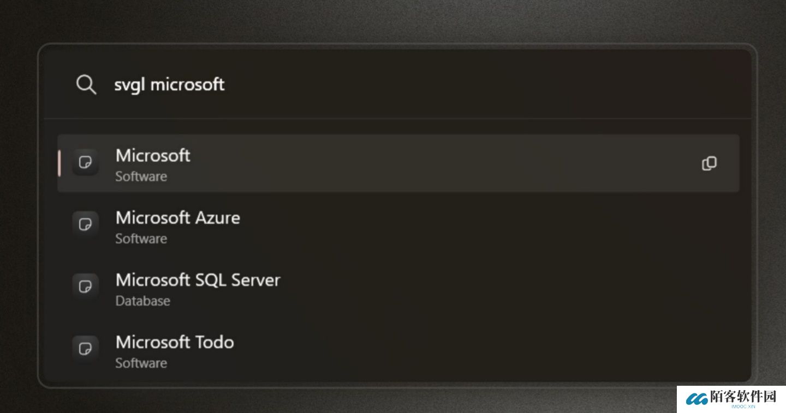This screenshot has height=413, width=786.
Task: Copy the Microsoft SVG using the copy icon
Action: coord(709,163)
